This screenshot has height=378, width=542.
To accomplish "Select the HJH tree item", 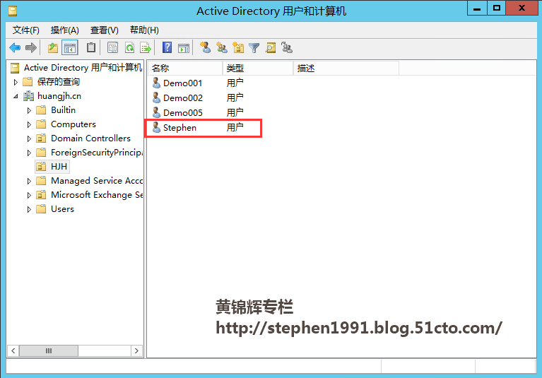I will 59,167.
